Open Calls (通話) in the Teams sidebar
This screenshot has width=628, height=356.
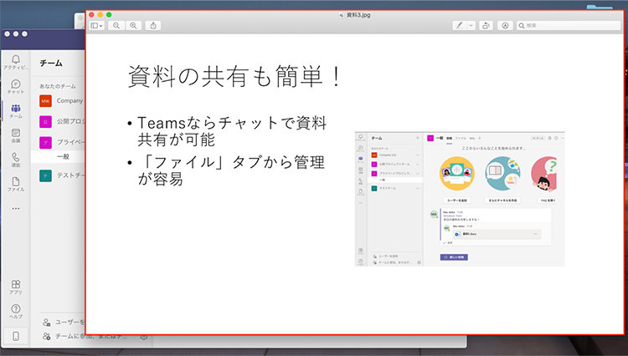point(16,160)
